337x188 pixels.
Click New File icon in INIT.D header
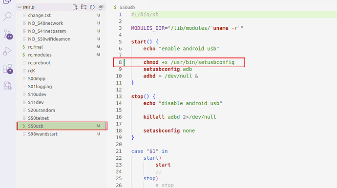[75, 7]
